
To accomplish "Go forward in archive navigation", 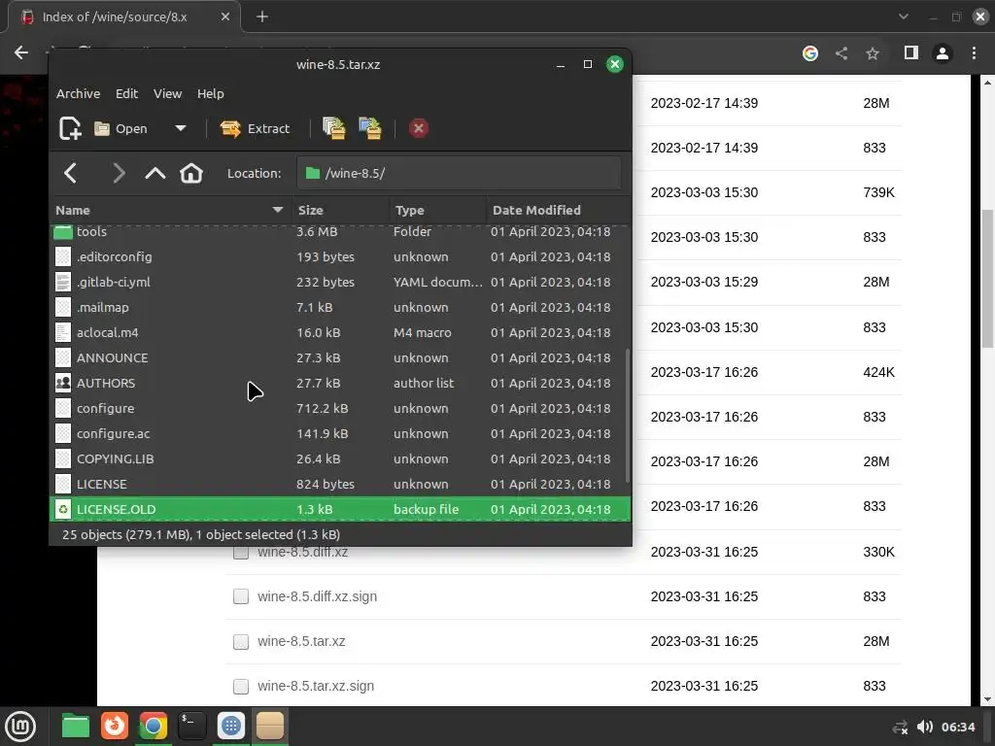I will pyautogui.click(x=119, y=173).
